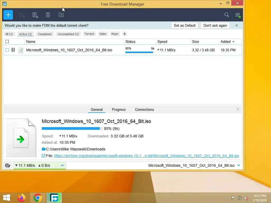This screenshot has width=271, height=203.
Task: Sort by the Added column arrow
Action: coord(233,42)
